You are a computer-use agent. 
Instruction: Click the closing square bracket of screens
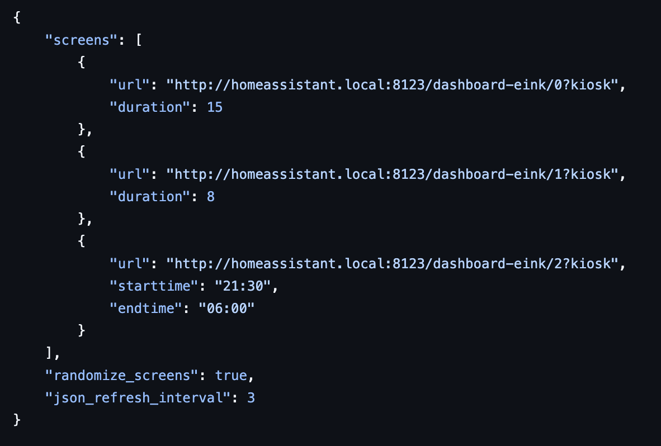(49, 353)
